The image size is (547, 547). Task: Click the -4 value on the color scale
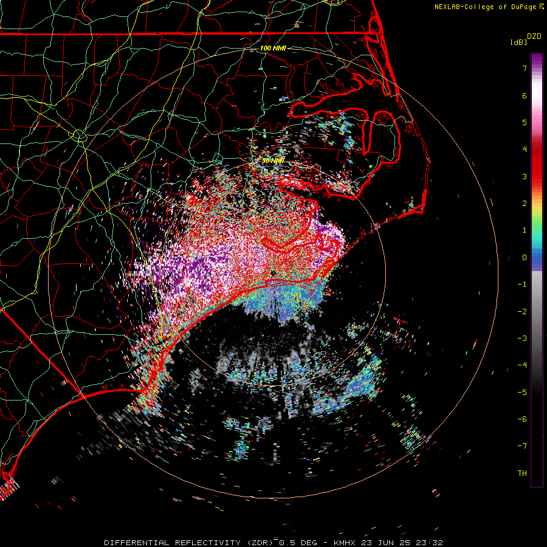pos(522,365)
